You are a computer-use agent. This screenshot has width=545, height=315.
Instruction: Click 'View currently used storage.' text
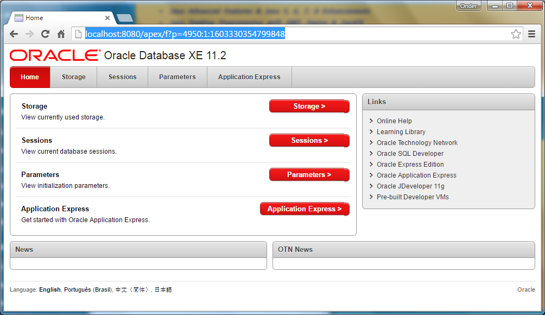[x=63, y=117]
